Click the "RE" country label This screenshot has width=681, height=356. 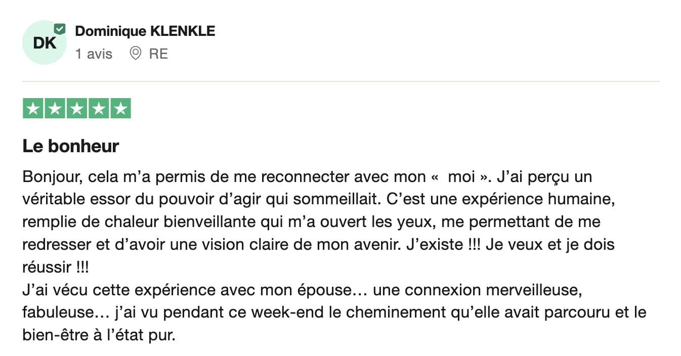coord(158,54)
